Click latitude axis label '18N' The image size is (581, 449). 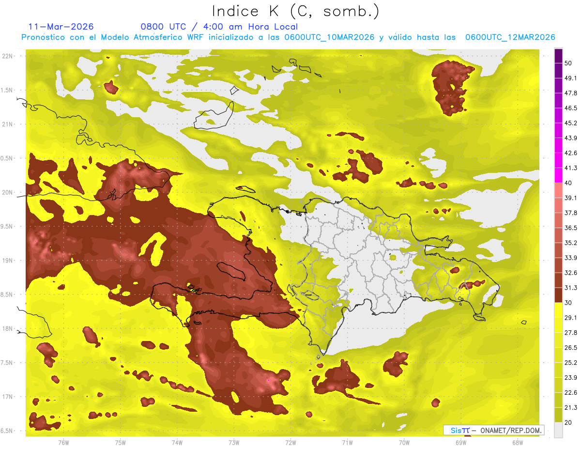[8, 328]
